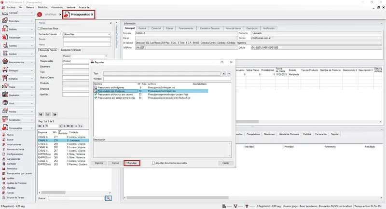This screenshot has width=386, height=209.
Task: Go to first record navigation arrow
Action: 40,126
